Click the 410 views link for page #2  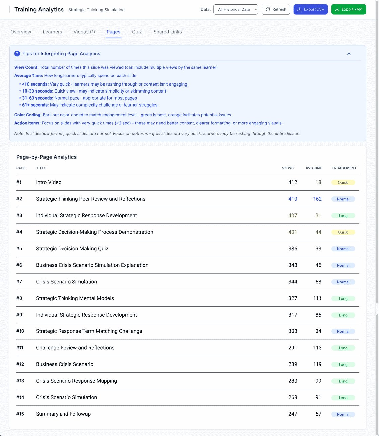[293, 199]
